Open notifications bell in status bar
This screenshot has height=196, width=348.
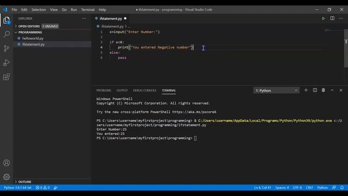(x=342, y=187)
